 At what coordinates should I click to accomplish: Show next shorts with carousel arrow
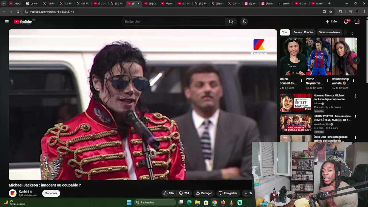tap(356, 60)
